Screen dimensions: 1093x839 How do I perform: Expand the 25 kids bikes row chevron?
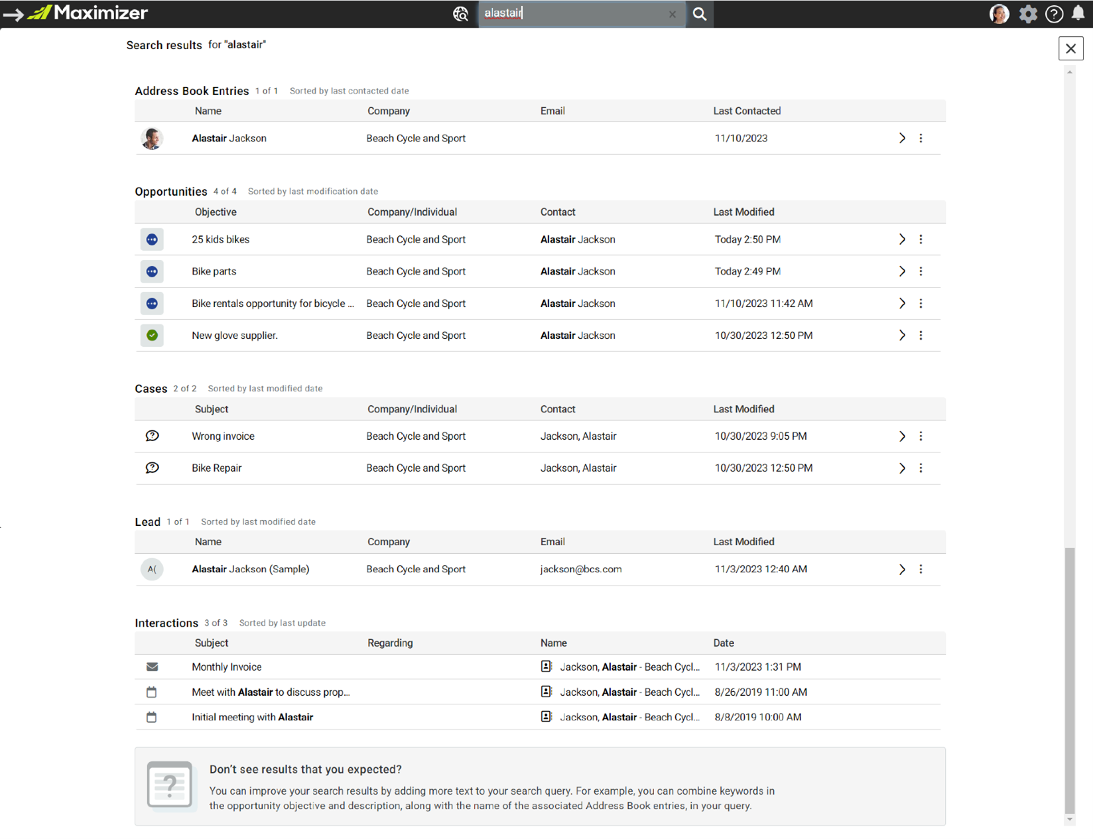[x=902, y=239]
